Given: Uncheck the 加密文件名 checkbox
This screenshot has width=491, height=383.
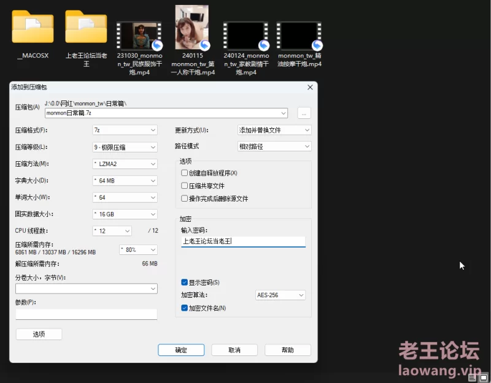Looking at the screenshot, I should point(185,308).
